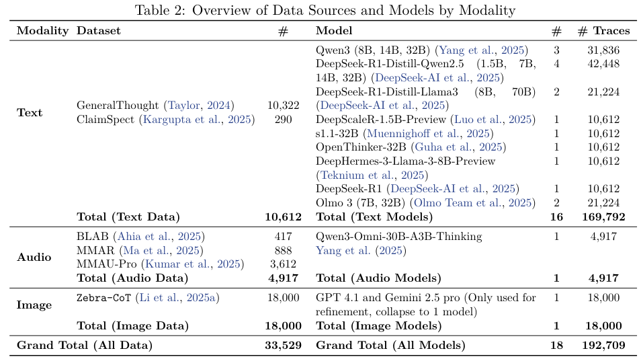Select the 'ClaimSpect' dataset name
The image size is (641, 359).
(x=105, y=120)
